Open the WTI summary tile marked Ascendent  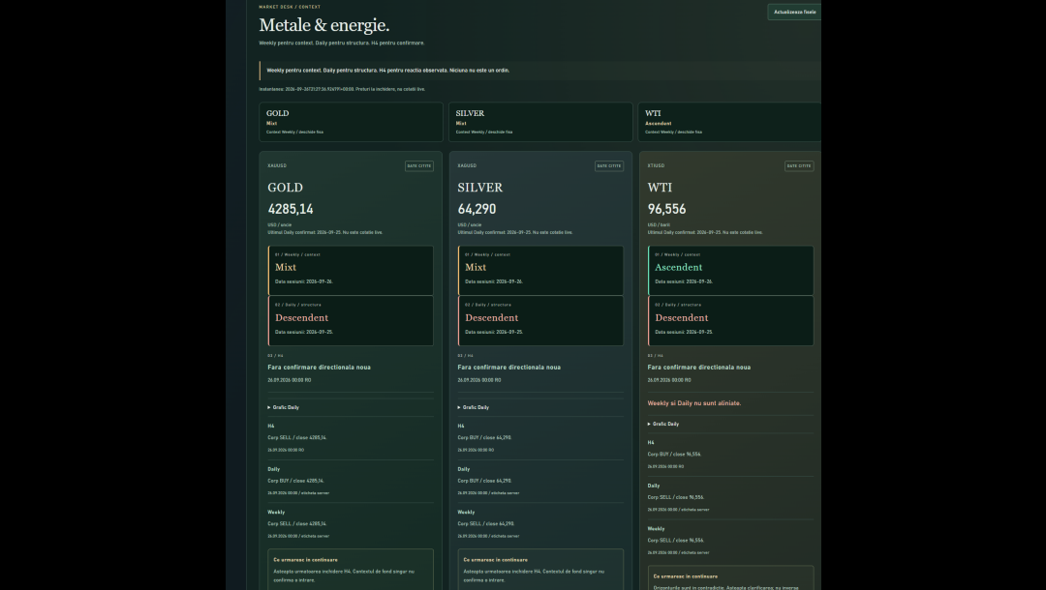(730, 122)
